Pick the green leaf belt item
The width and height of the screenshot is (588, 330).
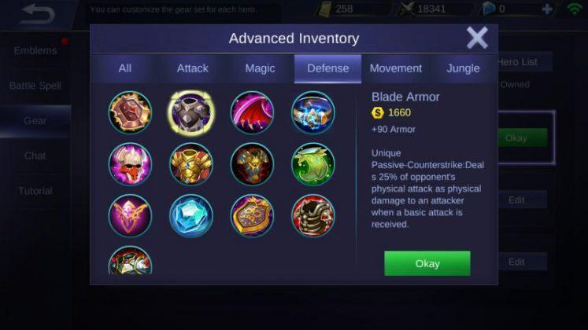pyautogui.click(x=313, y=164)
